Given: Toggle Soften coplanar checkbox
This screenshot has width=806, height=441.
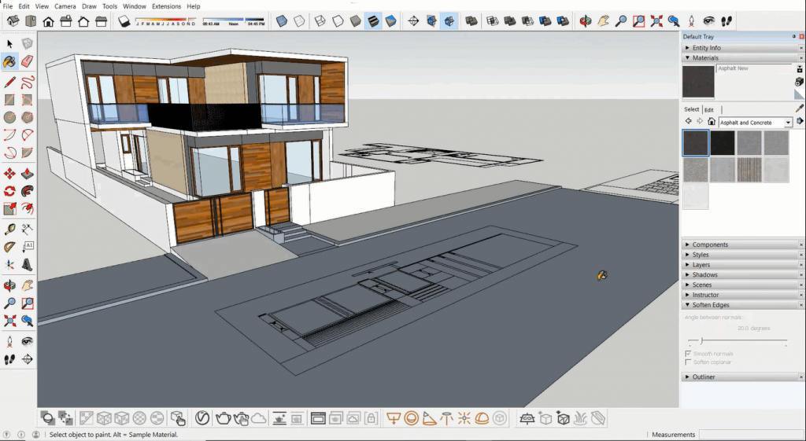Looking at the screenshot, I should pos(688,362).
